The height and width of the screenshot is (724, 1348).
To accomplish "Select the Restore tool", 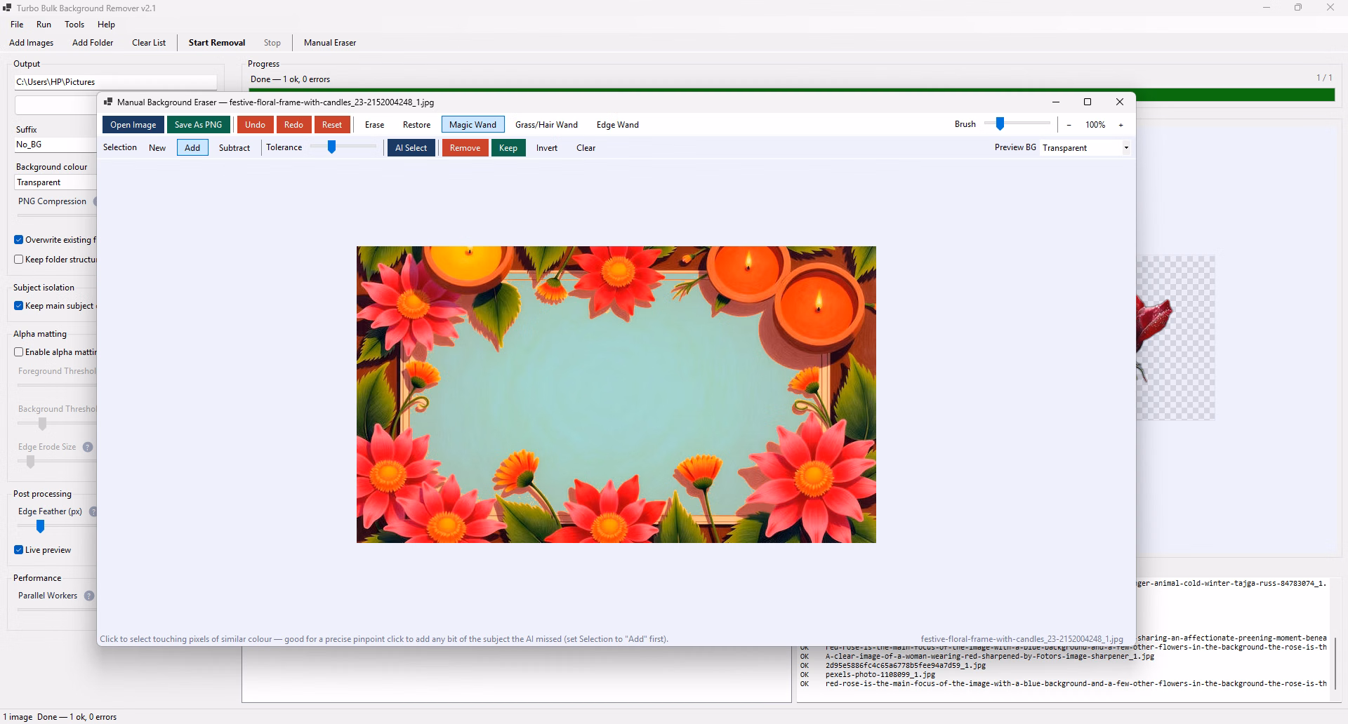I will point(416,125).
